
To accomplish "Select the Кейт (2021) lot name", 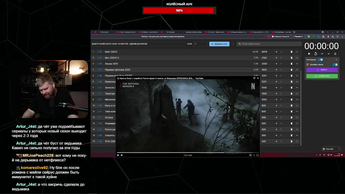I will (x=111, y=52).
